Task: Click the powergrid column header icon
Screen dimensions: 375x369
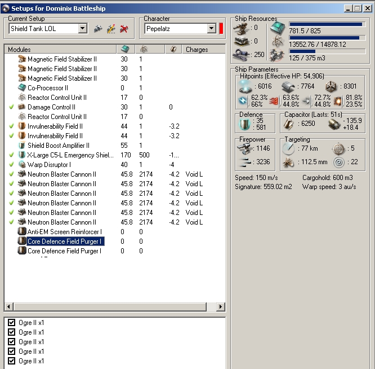Action: coord(144,49)
